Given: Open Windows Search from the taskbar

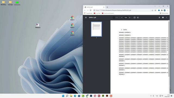Looking at the screenshot, I should click(67, 96).
